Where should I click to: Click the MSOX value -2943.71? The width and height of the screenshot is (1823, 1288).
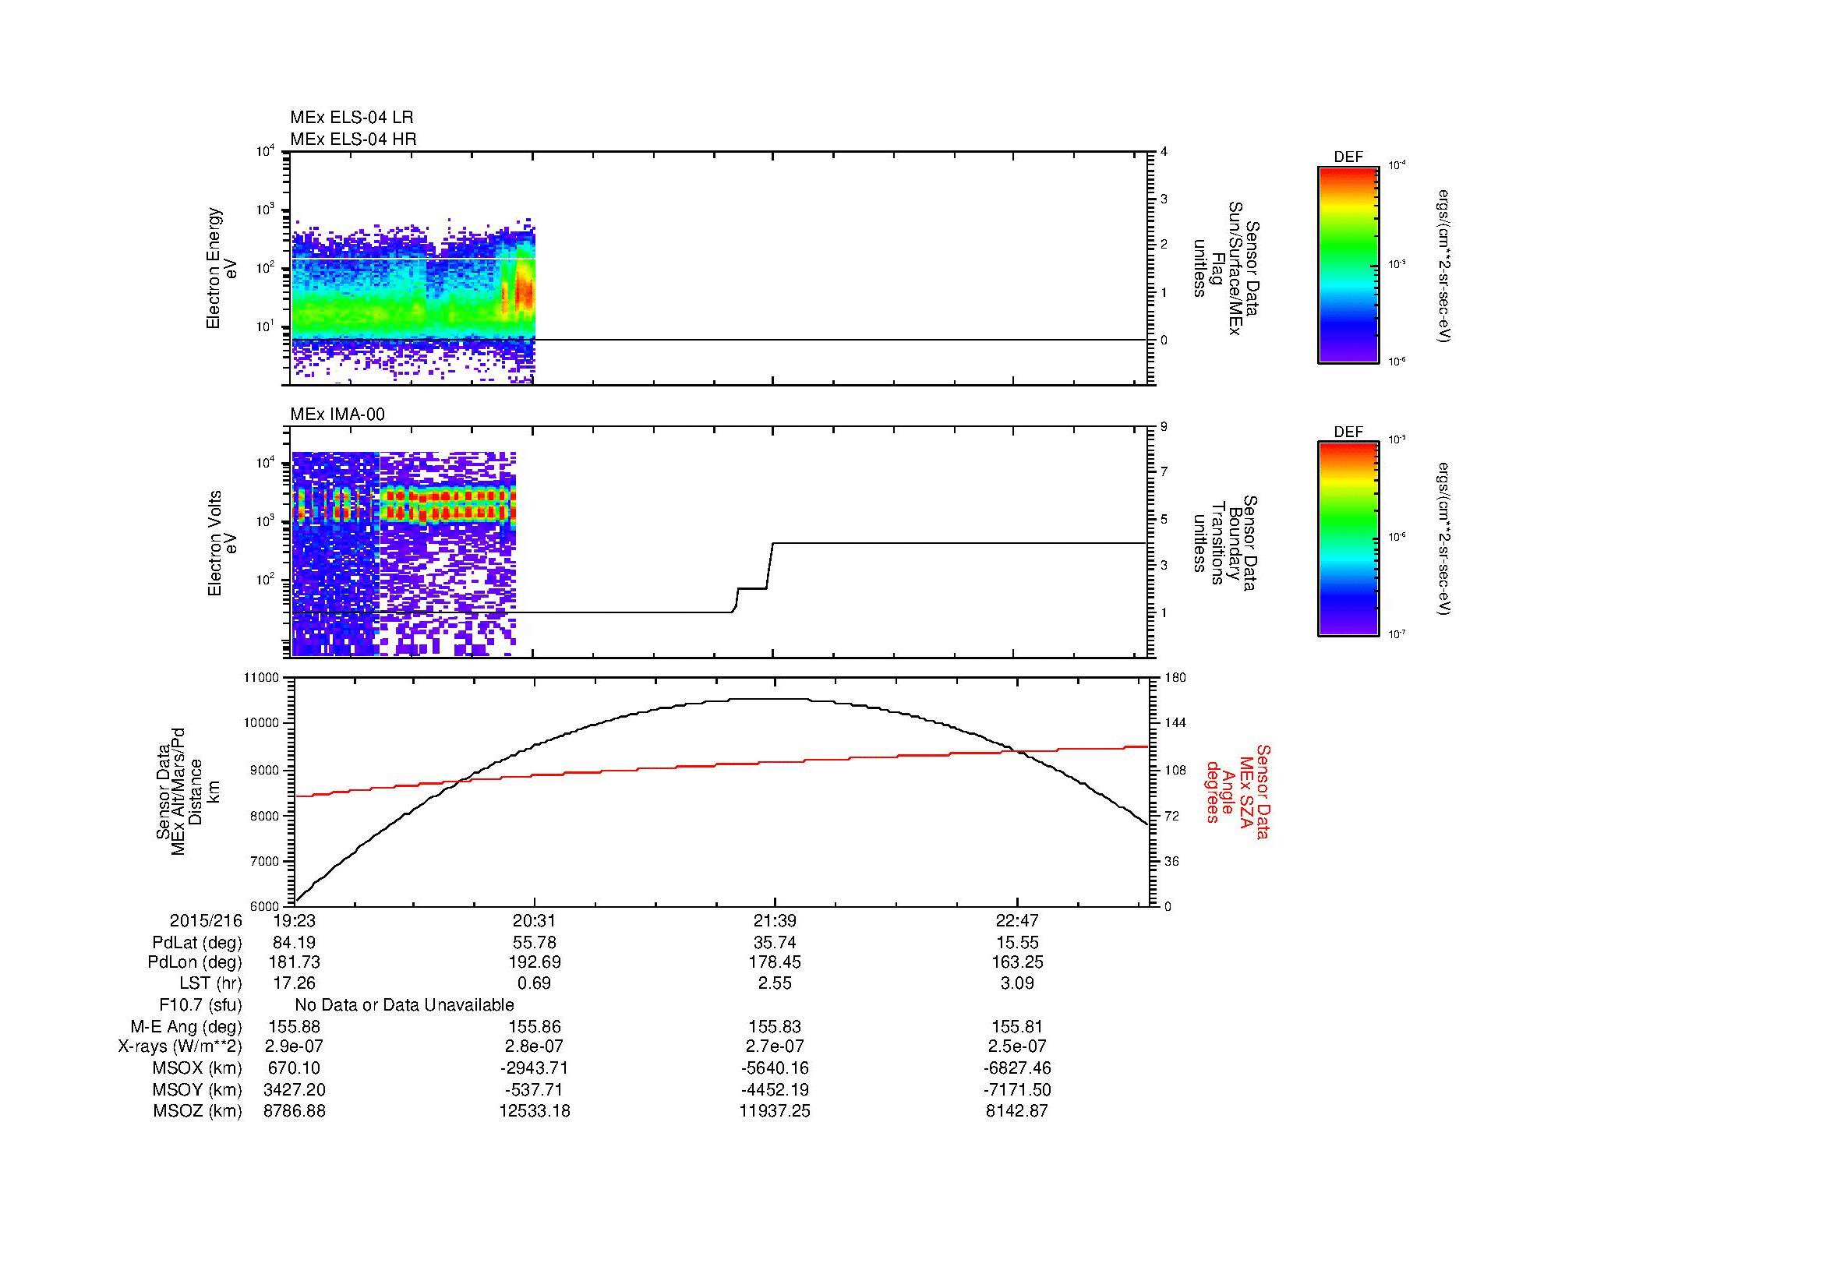[535, 1068]
